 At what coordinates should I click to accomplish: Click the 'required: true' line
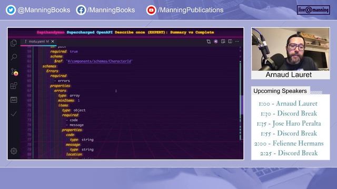pyautogui.click(x=64, y=51)
